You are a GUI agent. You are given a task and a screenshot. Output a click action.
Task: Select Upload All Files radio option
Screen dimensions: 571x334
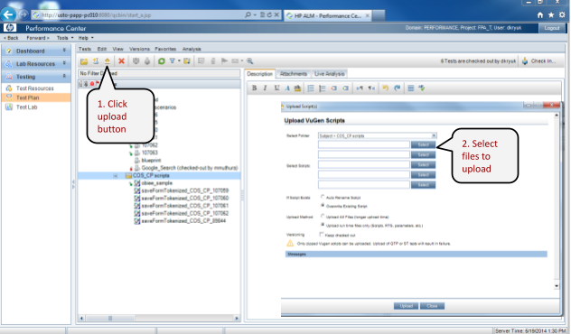323,216
